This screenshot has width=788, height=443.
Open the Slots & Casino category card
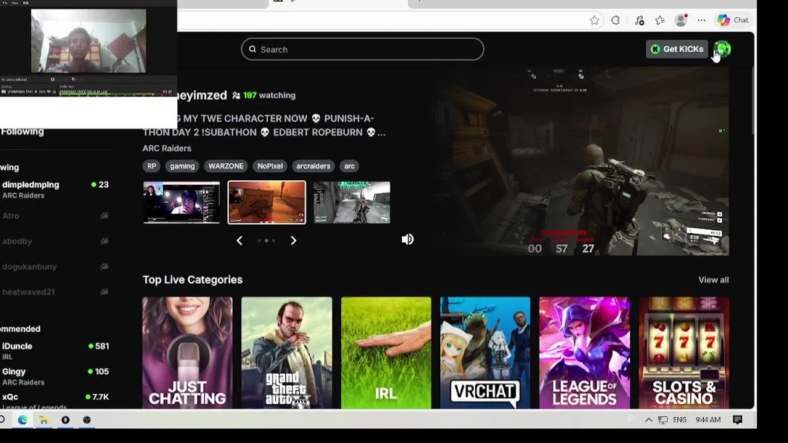(684, 353)
